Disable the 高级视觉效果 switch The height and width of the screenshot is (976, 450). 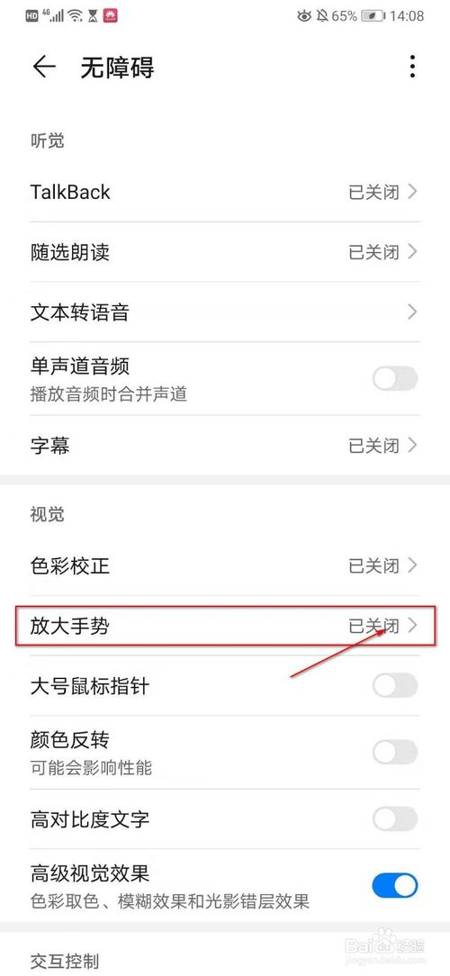[394, 885]
